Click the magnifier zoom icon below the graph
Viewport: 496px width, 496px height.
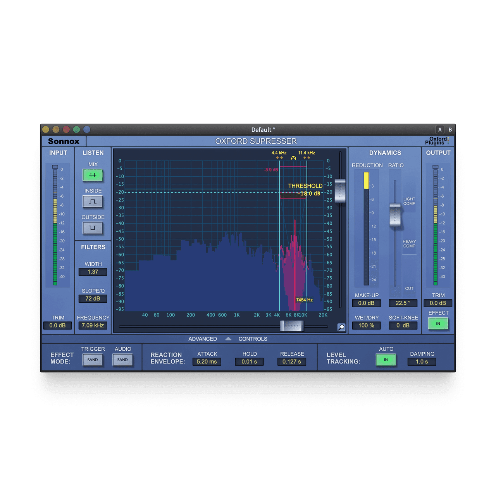(x=341, y=327)
